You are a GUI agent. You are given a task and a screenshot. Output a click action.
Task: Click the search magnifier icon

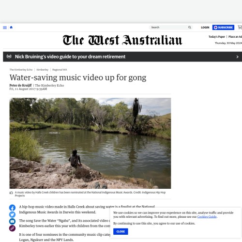pos(190,28)
